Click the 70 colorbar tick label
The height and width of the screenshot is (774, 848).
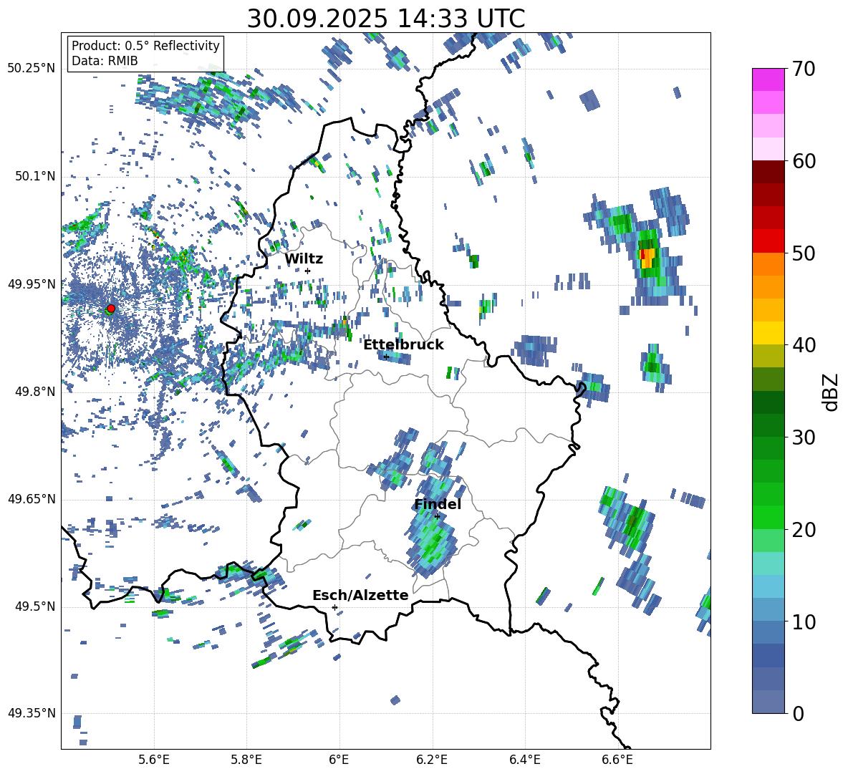pos(804,69)
